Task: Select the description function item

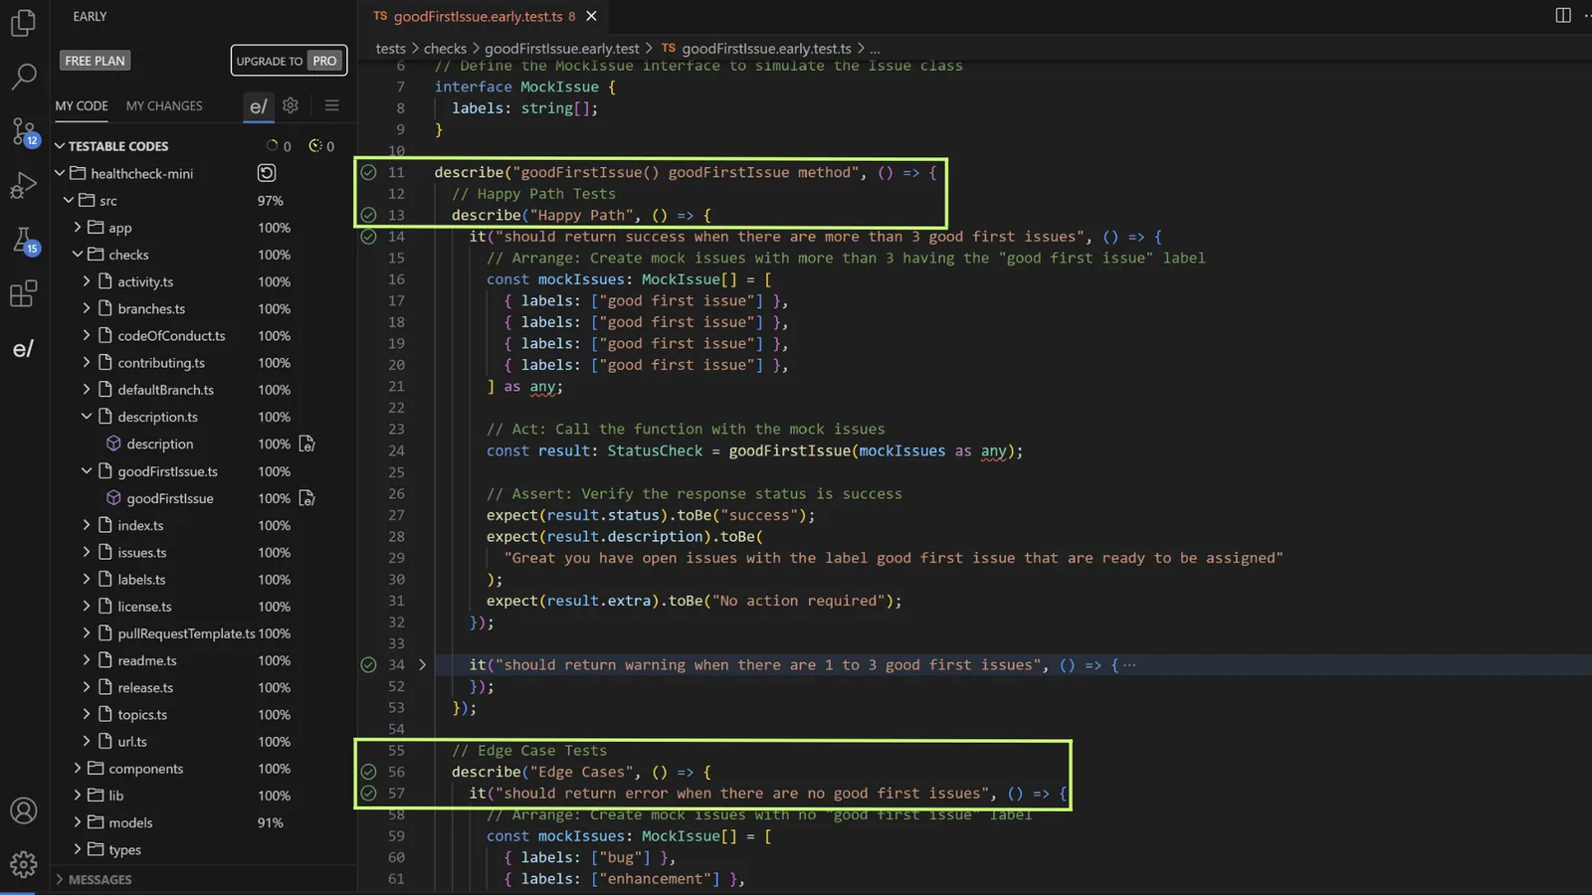Action: coord(160,444)
